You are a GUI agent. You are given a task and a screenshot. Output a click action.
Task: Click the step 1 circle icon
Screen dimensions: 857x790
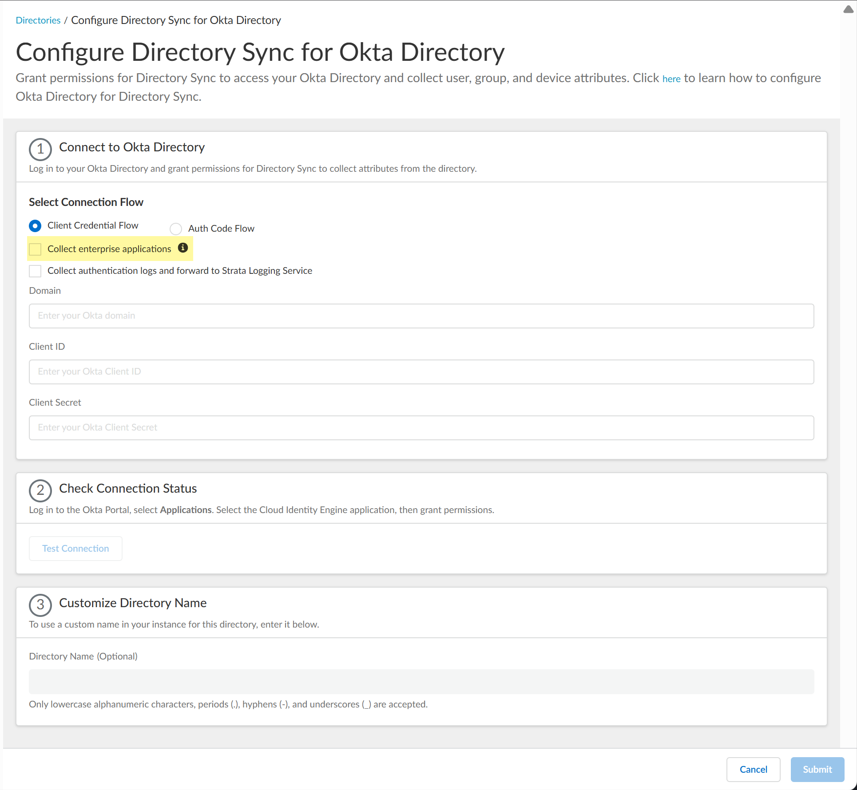[x=40, y=149]
